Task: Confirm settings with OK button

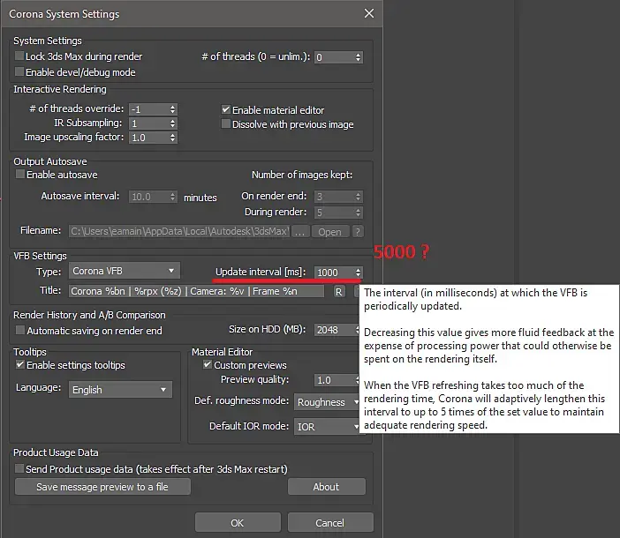Action: pos(238,523)
